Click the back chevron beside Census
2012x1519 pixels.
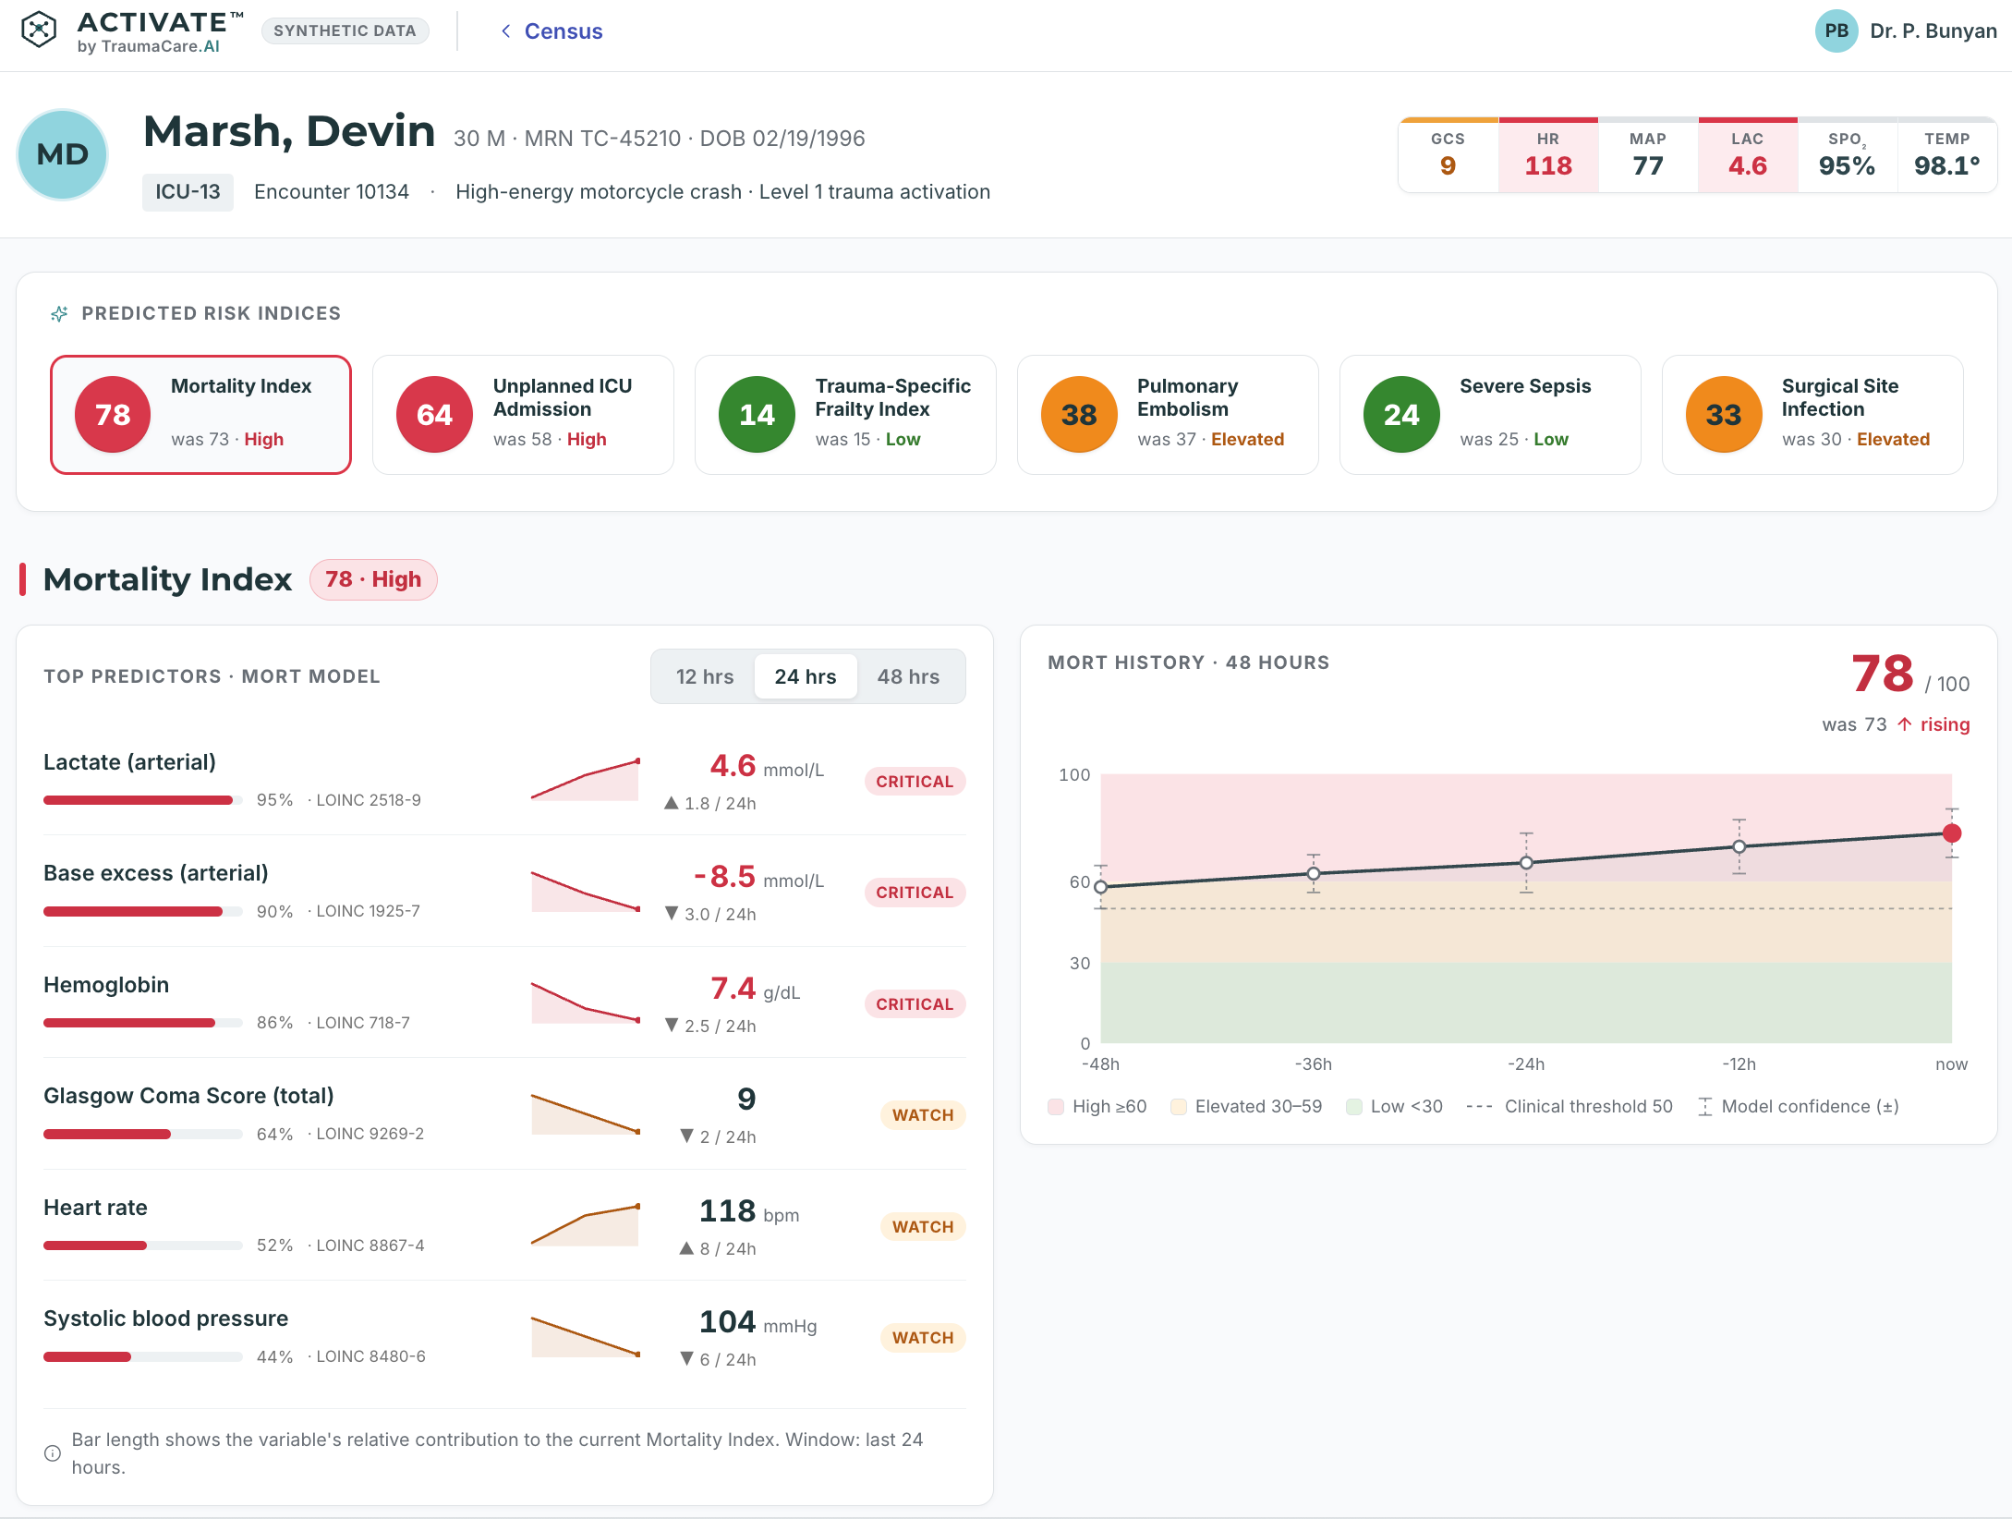click(505, 31)
